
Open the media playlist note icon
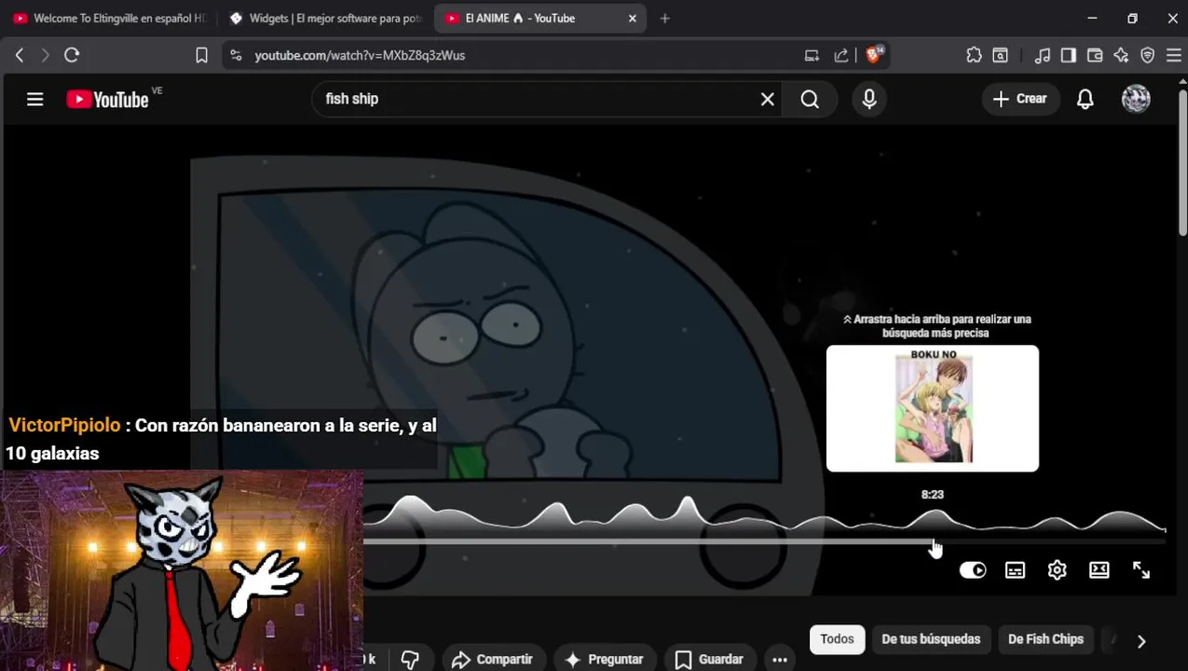pos(1043,55)
